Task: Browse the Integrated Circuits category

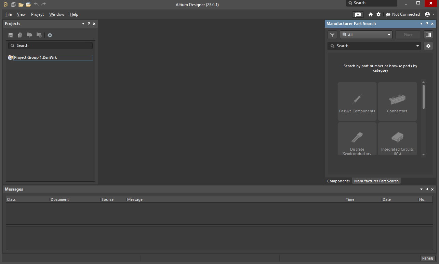Action: click(x=397, y=139)
